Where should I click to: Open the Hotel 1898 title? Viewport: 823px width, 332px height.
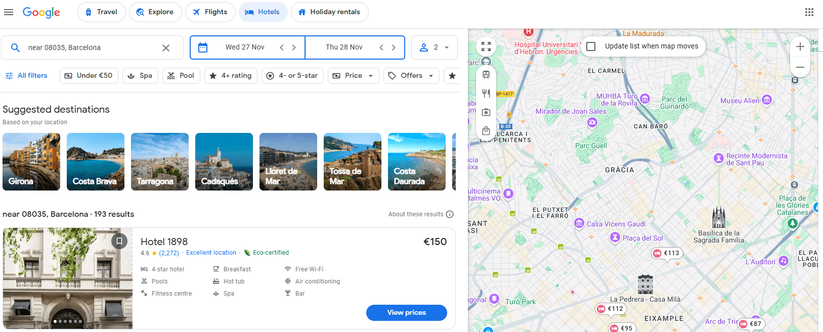click(164, 242)
